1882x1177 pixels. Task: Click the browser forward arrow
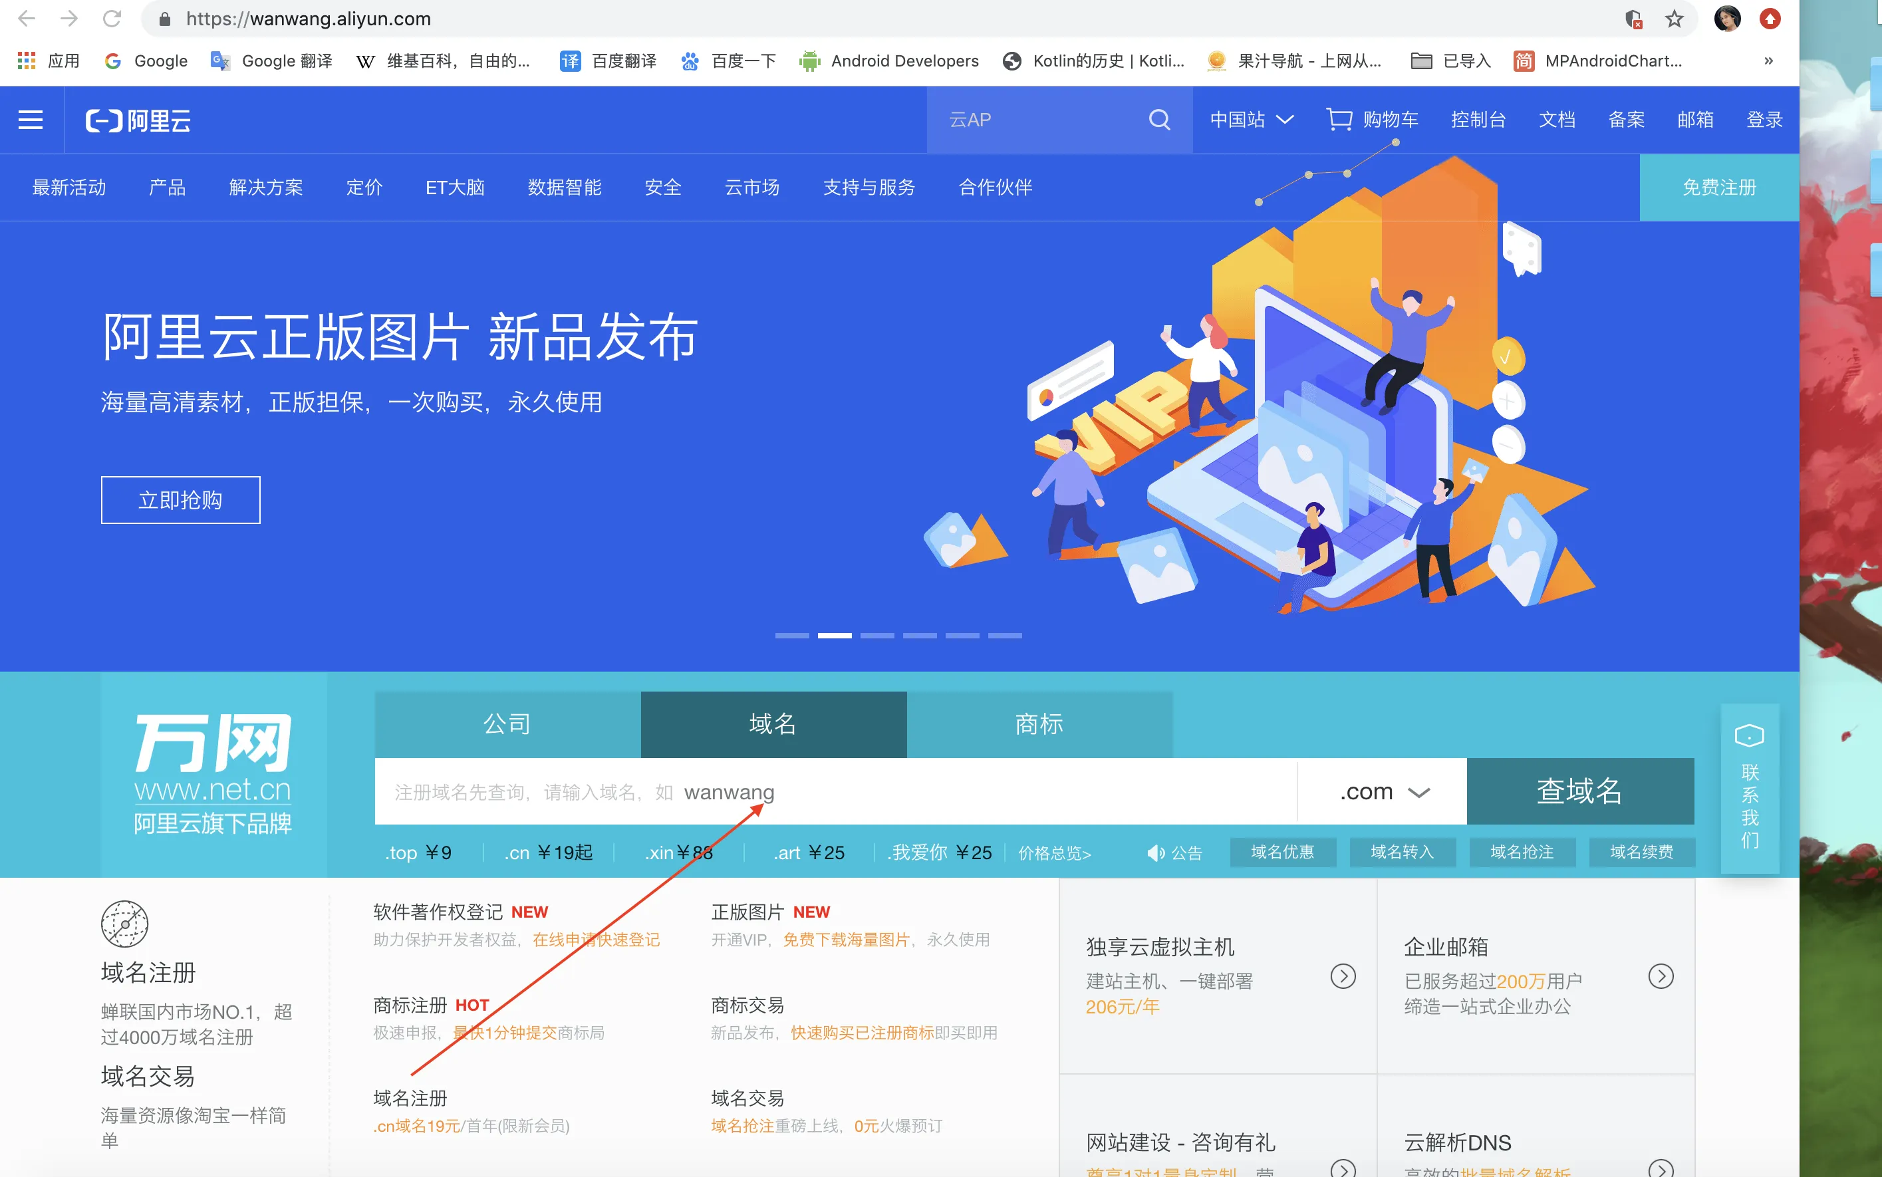[69, 19]
